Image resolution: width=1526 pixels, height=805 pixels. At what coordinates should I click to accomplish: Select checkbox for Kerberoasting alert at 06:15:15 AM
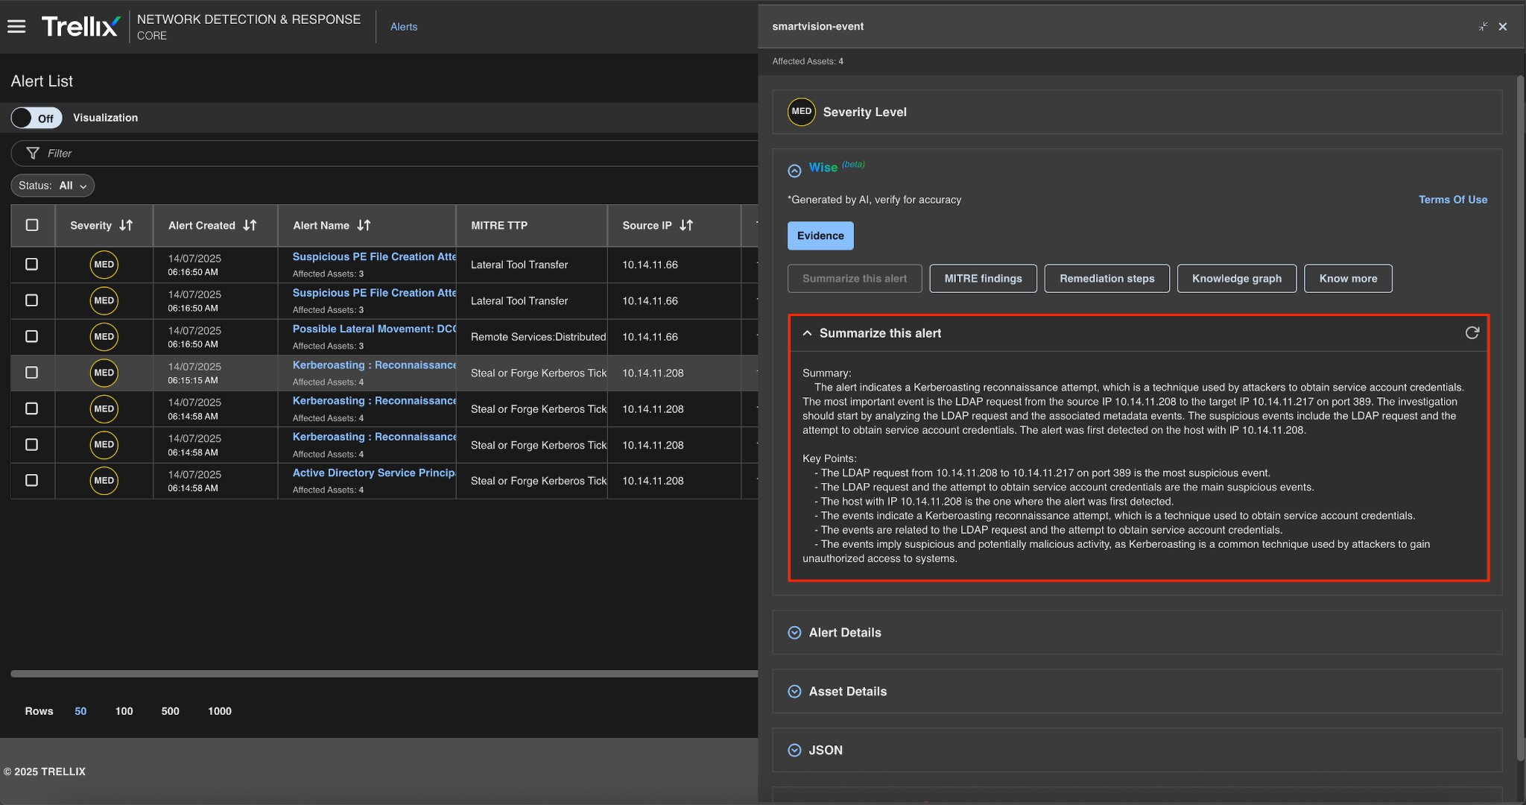pyautogui.click(x=32, y=373)
